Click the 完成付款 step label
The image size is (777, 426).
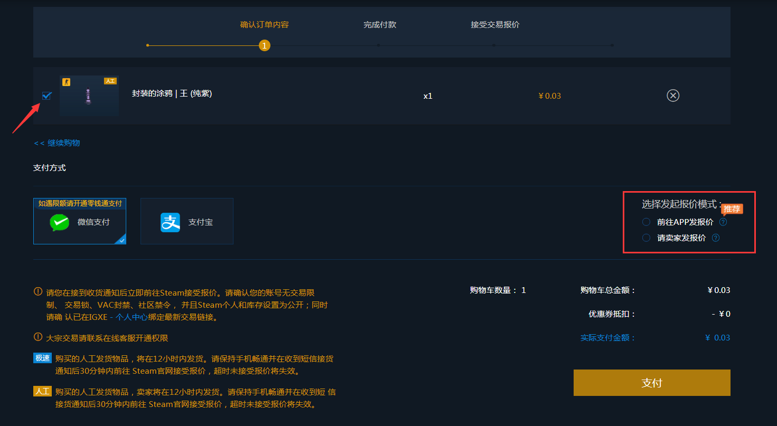pyautogui.click(x=379, y=25)
